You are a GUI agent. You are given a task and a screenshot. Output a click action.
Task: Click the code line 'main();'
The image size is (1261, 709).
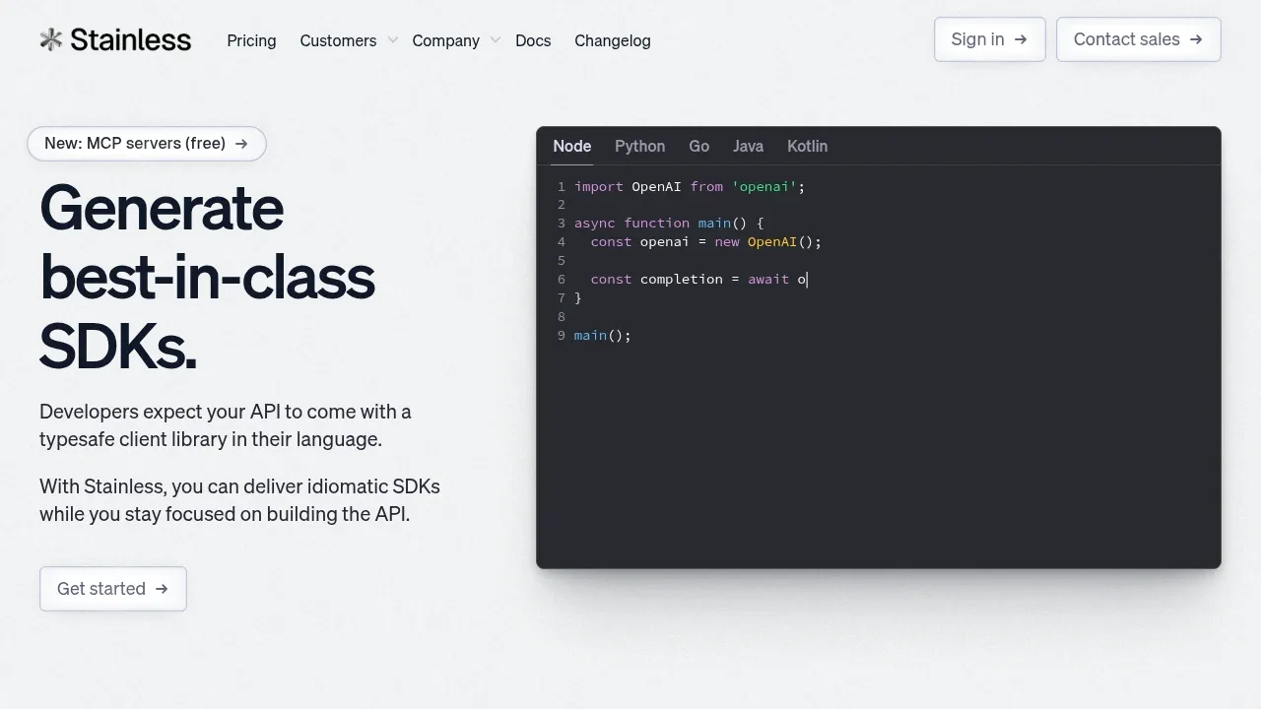pyautogui.click(x=603, y=336)
